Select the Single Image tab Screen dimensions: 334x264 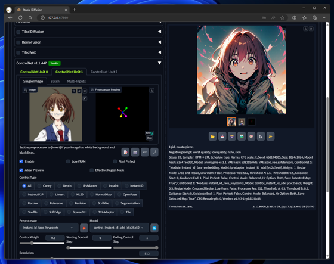pos(33,81)
